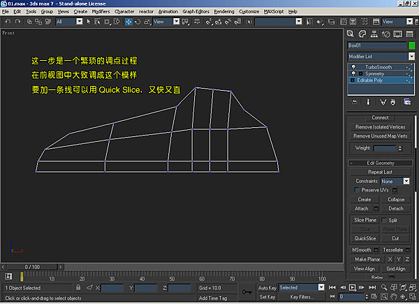The height and width of the screenshot is (304, 419).
Task: Click the Z Make Planar axis button
Action: pyautogui.click(x=407, y=259)
